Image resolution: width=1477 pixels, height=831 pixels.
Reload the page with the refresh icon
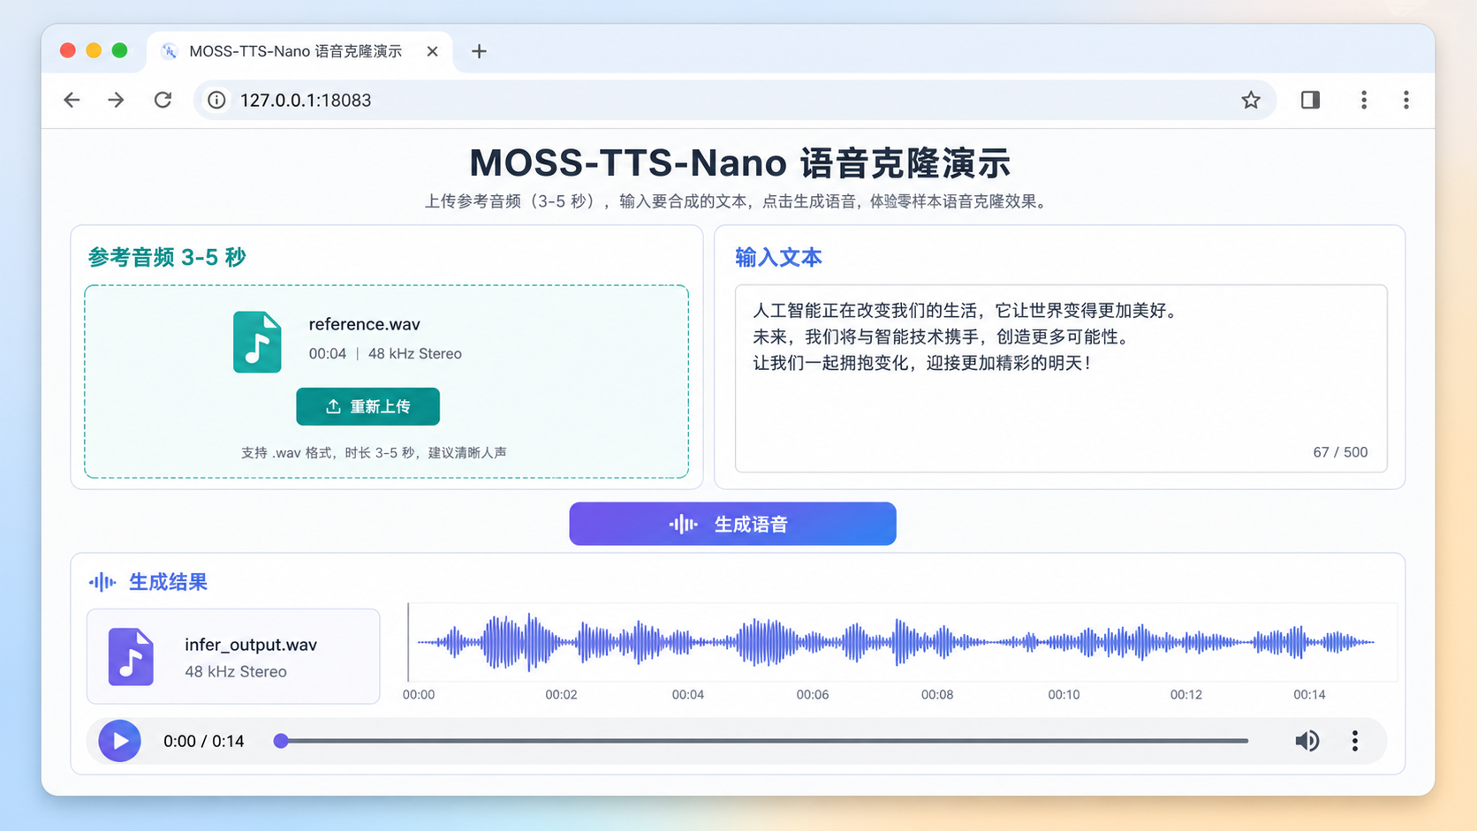163,100
